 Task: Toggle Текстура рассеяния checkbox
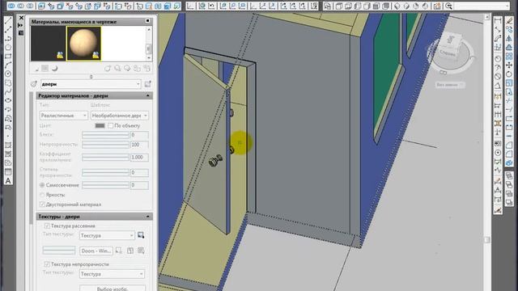pyautogui.click(x=47, y=226)
